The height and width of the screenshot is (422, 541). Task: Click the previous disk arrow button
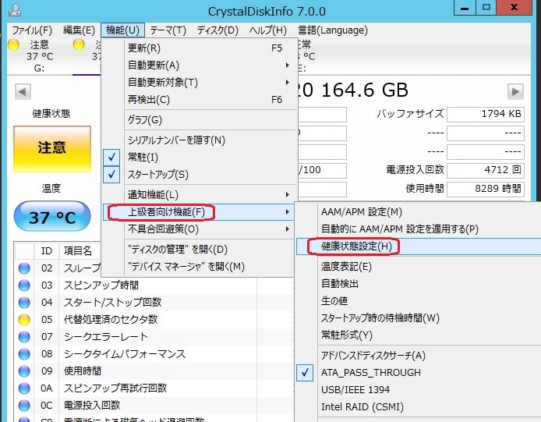(x=23, y=91)
